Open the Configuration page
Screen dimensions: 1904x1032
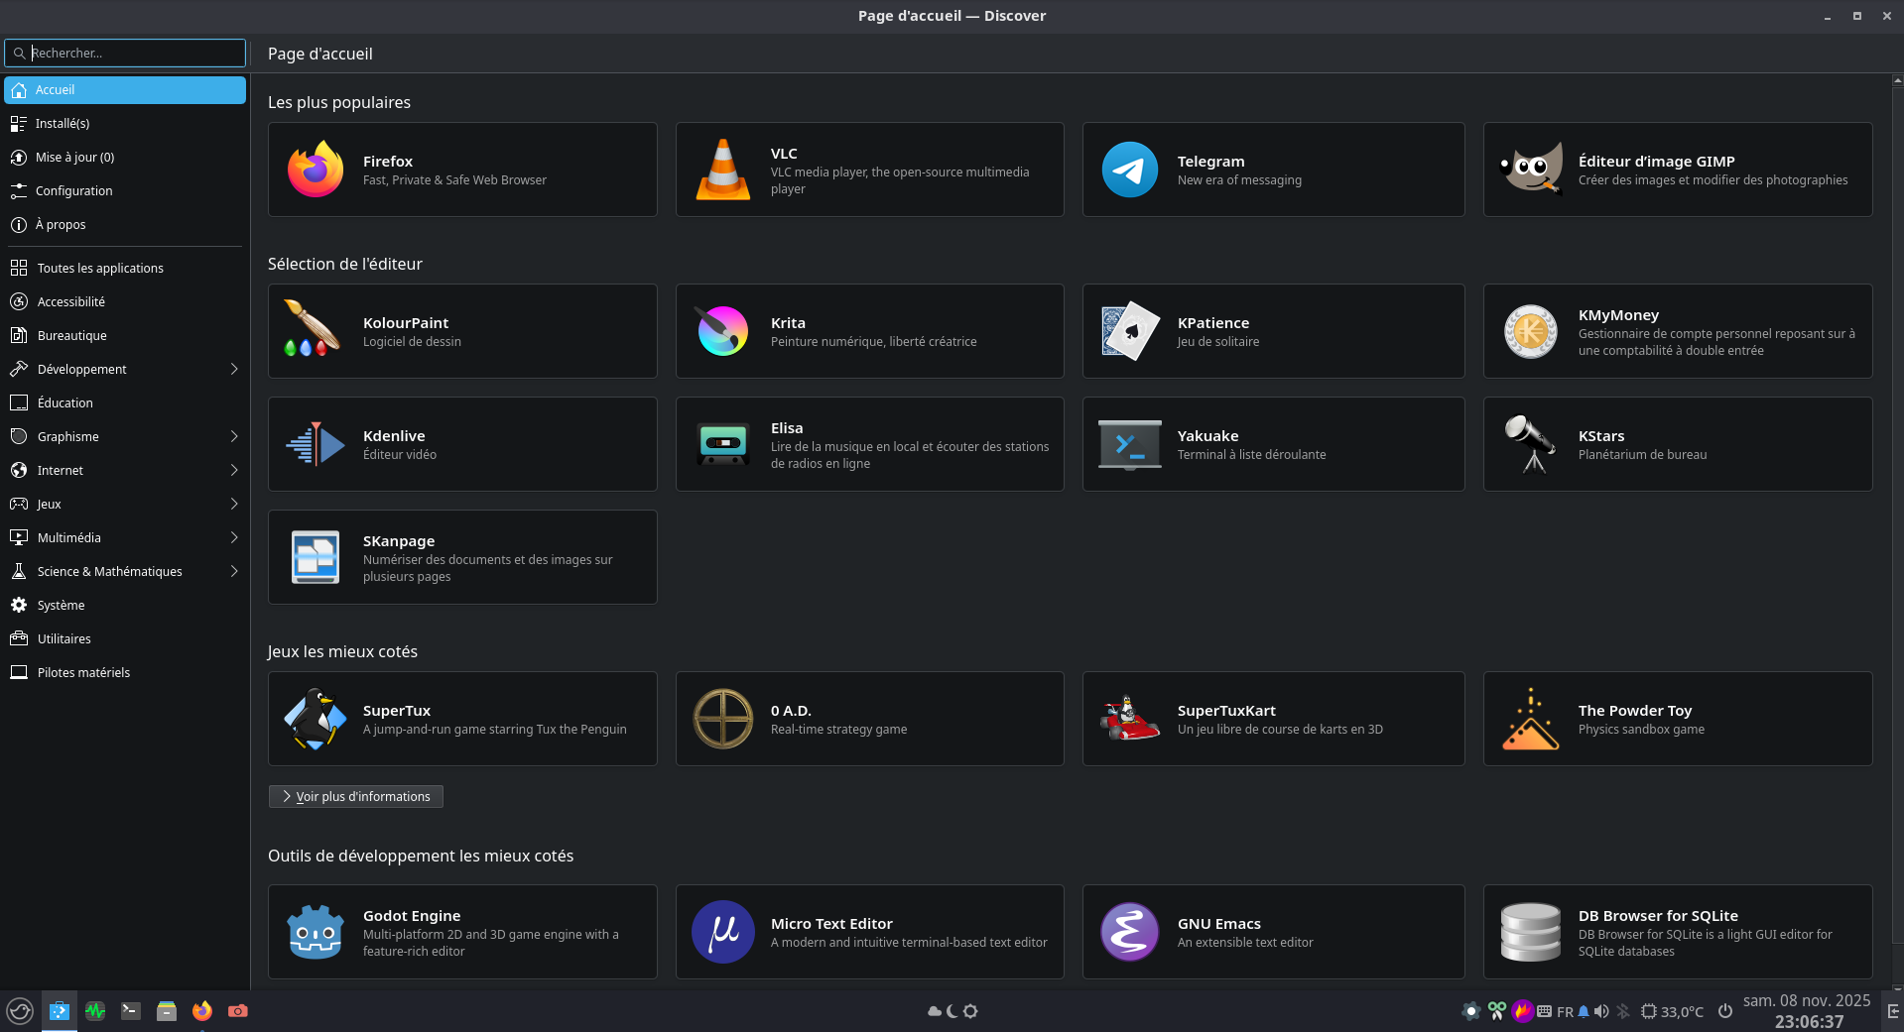click(73, 191)
